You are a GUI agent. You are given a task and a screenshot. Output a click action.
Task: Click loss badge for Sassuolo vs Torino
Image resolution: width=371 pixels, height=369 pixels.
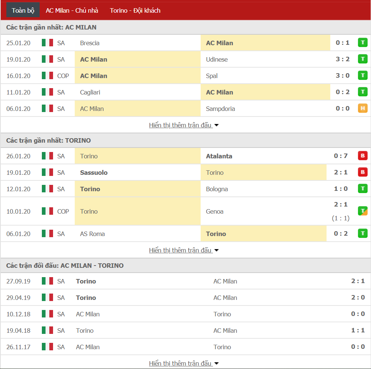[362, 172]
